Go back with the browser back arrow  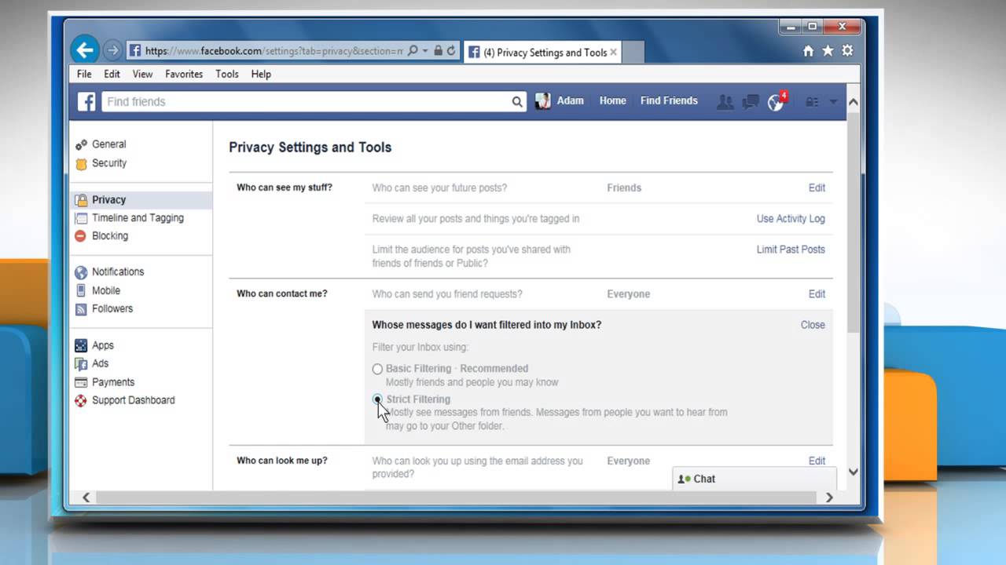(84, 50)
